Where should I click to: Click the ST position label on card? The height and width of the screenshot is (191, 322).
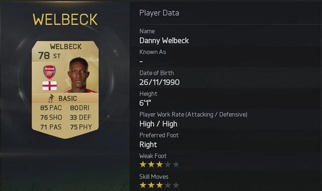point(57,56)
